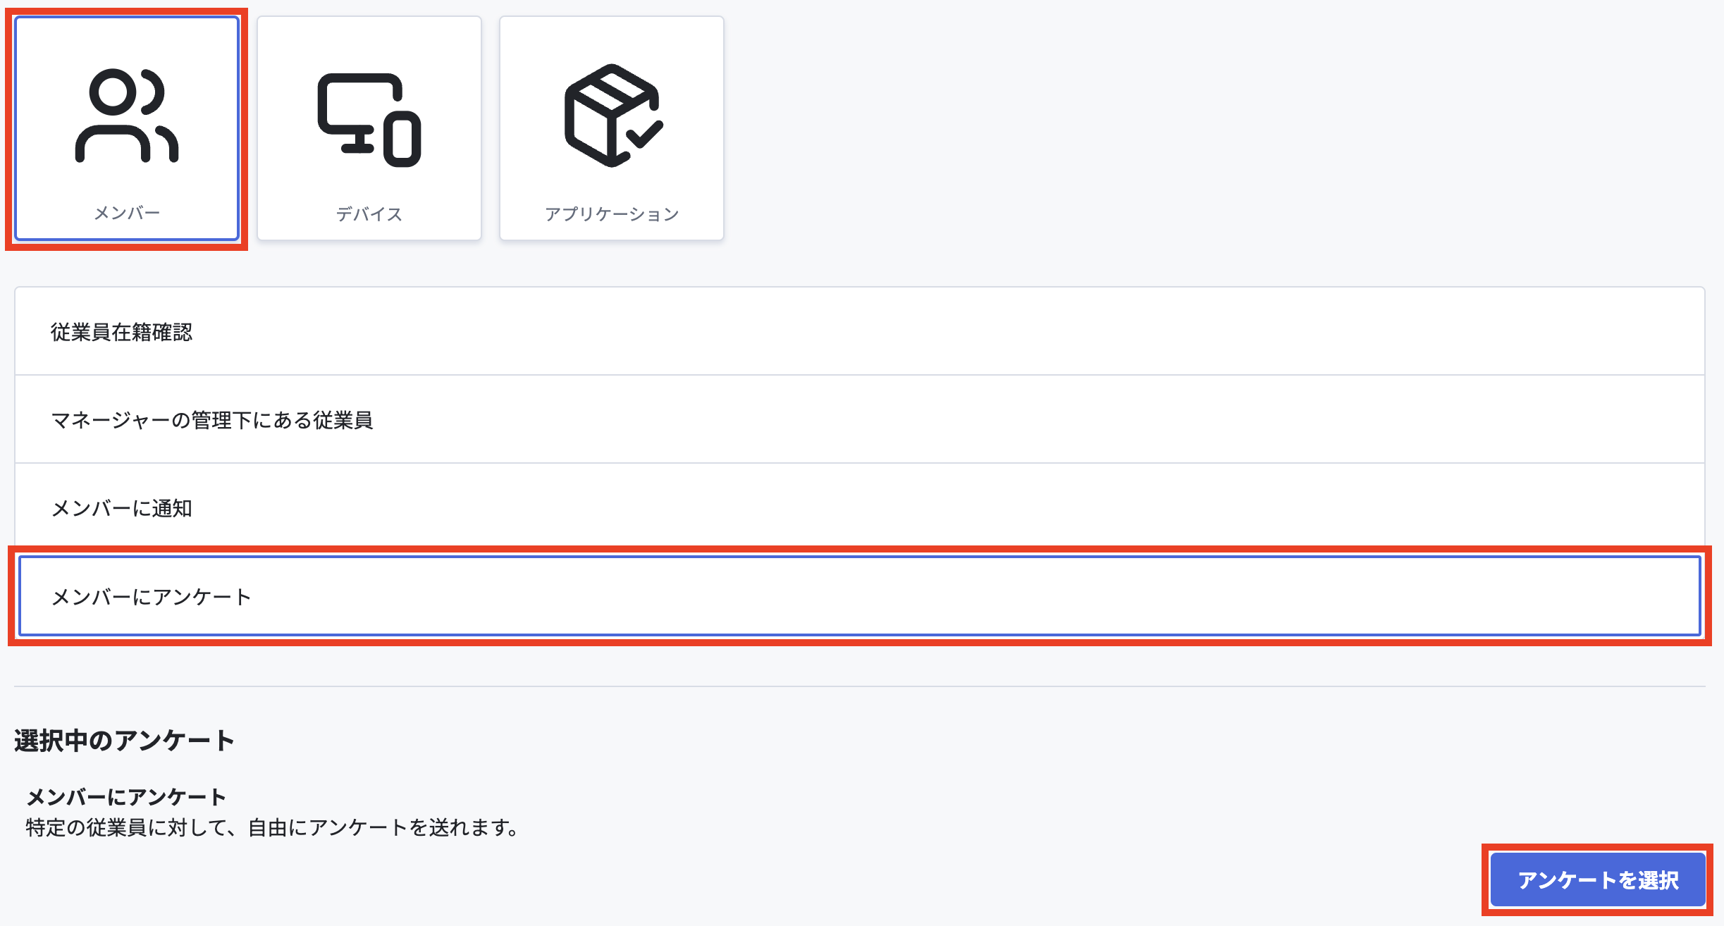The image size is (1724, 926).
Task: Confirm with the アンケートを選択 button
Action: 1598,879
